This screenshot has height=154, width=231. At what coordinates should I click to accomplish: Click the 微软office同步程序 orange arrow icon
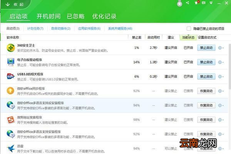[x=10, y=90]
